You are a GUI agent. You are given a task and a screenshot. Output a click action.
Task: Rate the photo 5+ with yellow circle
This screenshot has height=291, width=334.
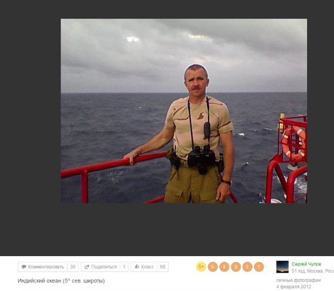point(201,267)
